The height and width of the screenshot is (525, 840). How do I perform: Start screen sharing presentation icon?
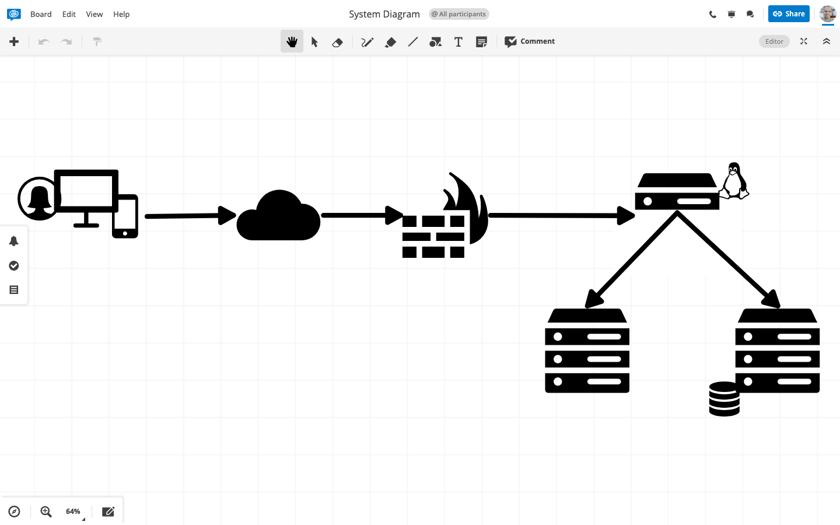(731, 14)
